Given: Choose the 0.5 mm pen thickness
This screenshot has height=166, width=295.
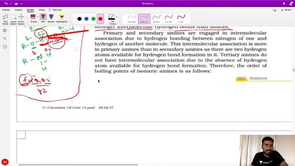Looking at the screenshot, I should (156, 19).
